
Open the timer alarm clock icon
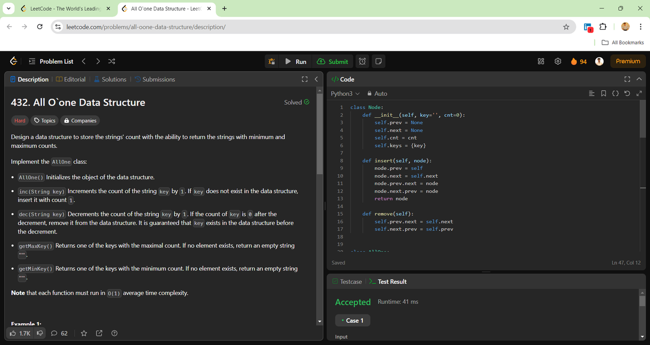[362, 62]
